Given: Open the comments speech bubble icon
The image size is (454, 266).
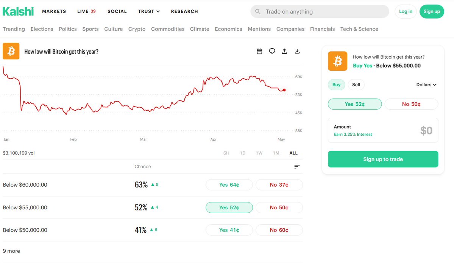Looking at the screenshot, I should pos(272,51).
